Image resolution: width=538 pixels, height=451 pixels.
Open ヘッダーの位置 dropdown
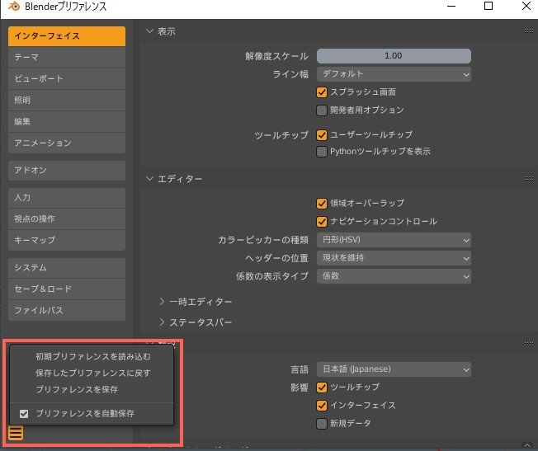point(394,258)
